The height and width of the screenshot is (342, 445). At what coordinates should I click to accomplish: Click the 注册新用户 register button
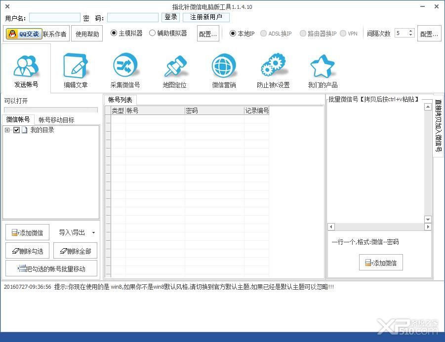[206, 17]
